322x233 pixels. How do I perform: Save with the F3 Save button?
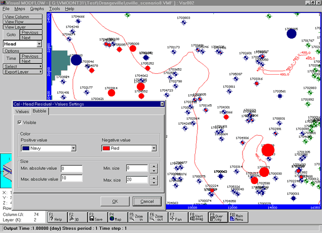[x=98, y=217]
